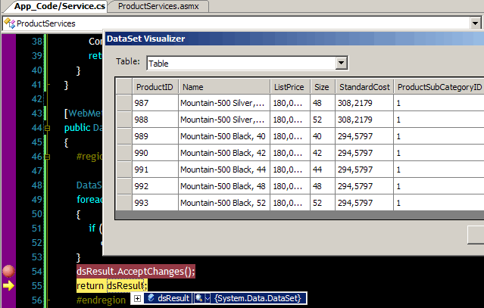Click the ListPrice column header

click(289, 87)
